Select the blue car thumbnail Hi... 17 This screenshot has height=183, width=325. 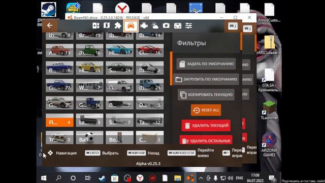coord(120,50)
